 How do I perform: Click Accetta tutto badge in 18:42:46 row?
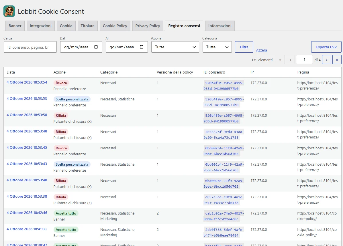pyautogui.click(x=66, y=213)
